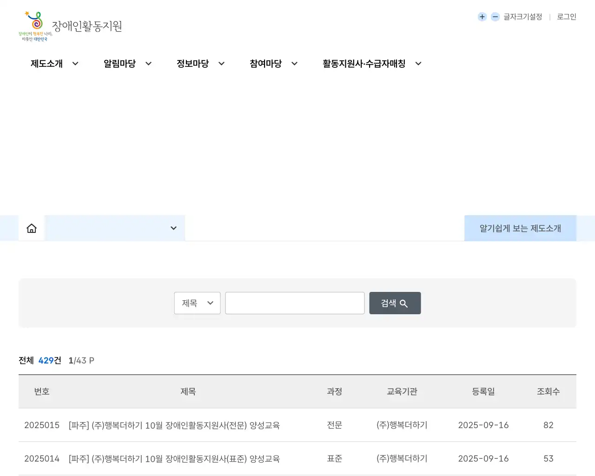Click inside the search keyword input field
This screenshot has width=595, height=476.
click(295, 303)
